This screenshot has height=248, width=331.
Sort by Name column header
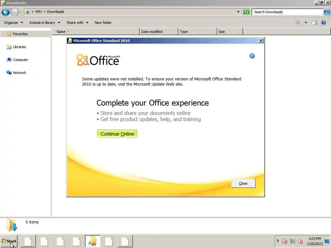96,32
